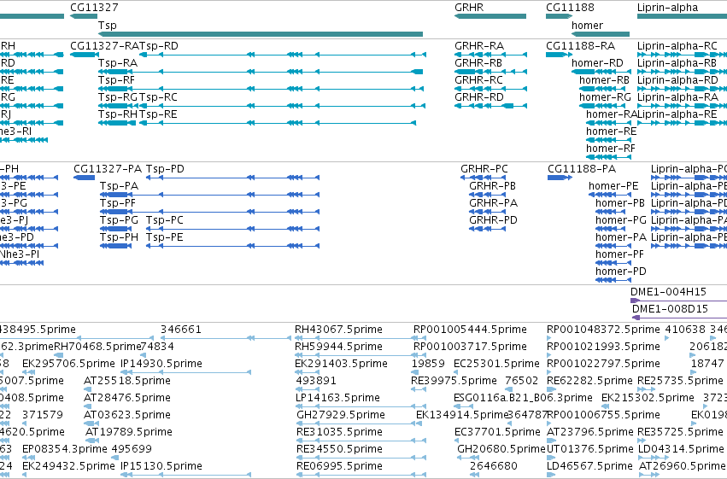Open EST GH27929.5prime
The width and height of the screenshot is (727, 479).
[x=341, y=415]
